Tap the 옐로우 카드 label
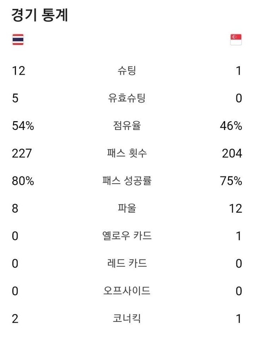Screen dimensions: 254x343 (x=127, y=236)
